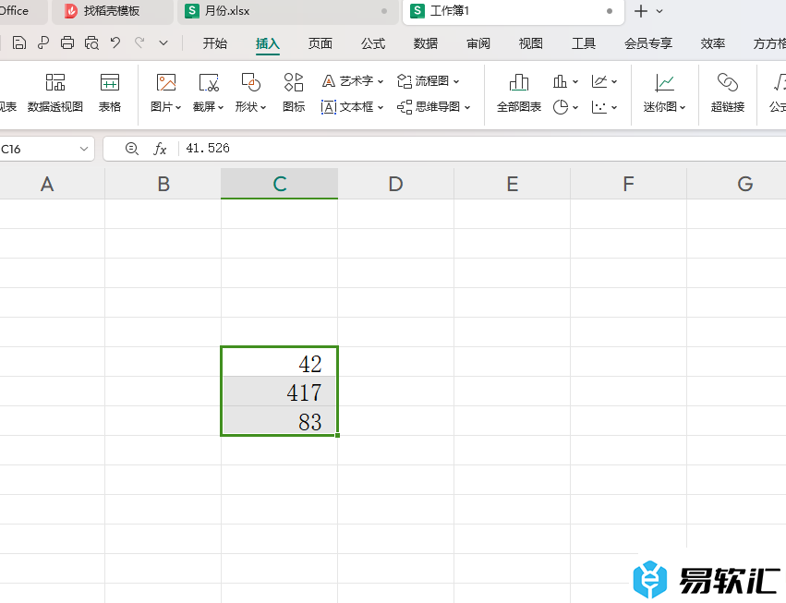Open Print Preview icon
The image size is (786, 603).
point(91,43)
